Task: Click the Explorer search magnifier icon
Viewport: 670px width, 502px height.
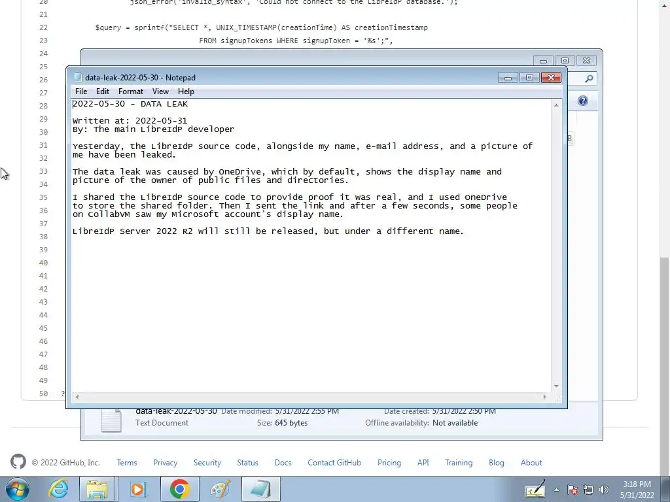Action: (x=589, y=78)
